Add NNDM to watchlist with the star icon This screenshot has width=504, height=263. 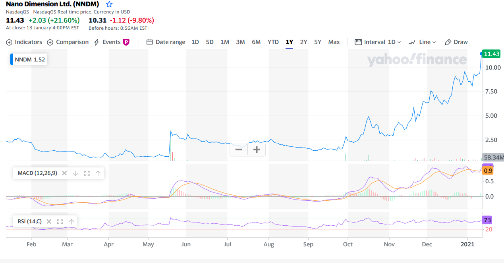pos(109,4)
